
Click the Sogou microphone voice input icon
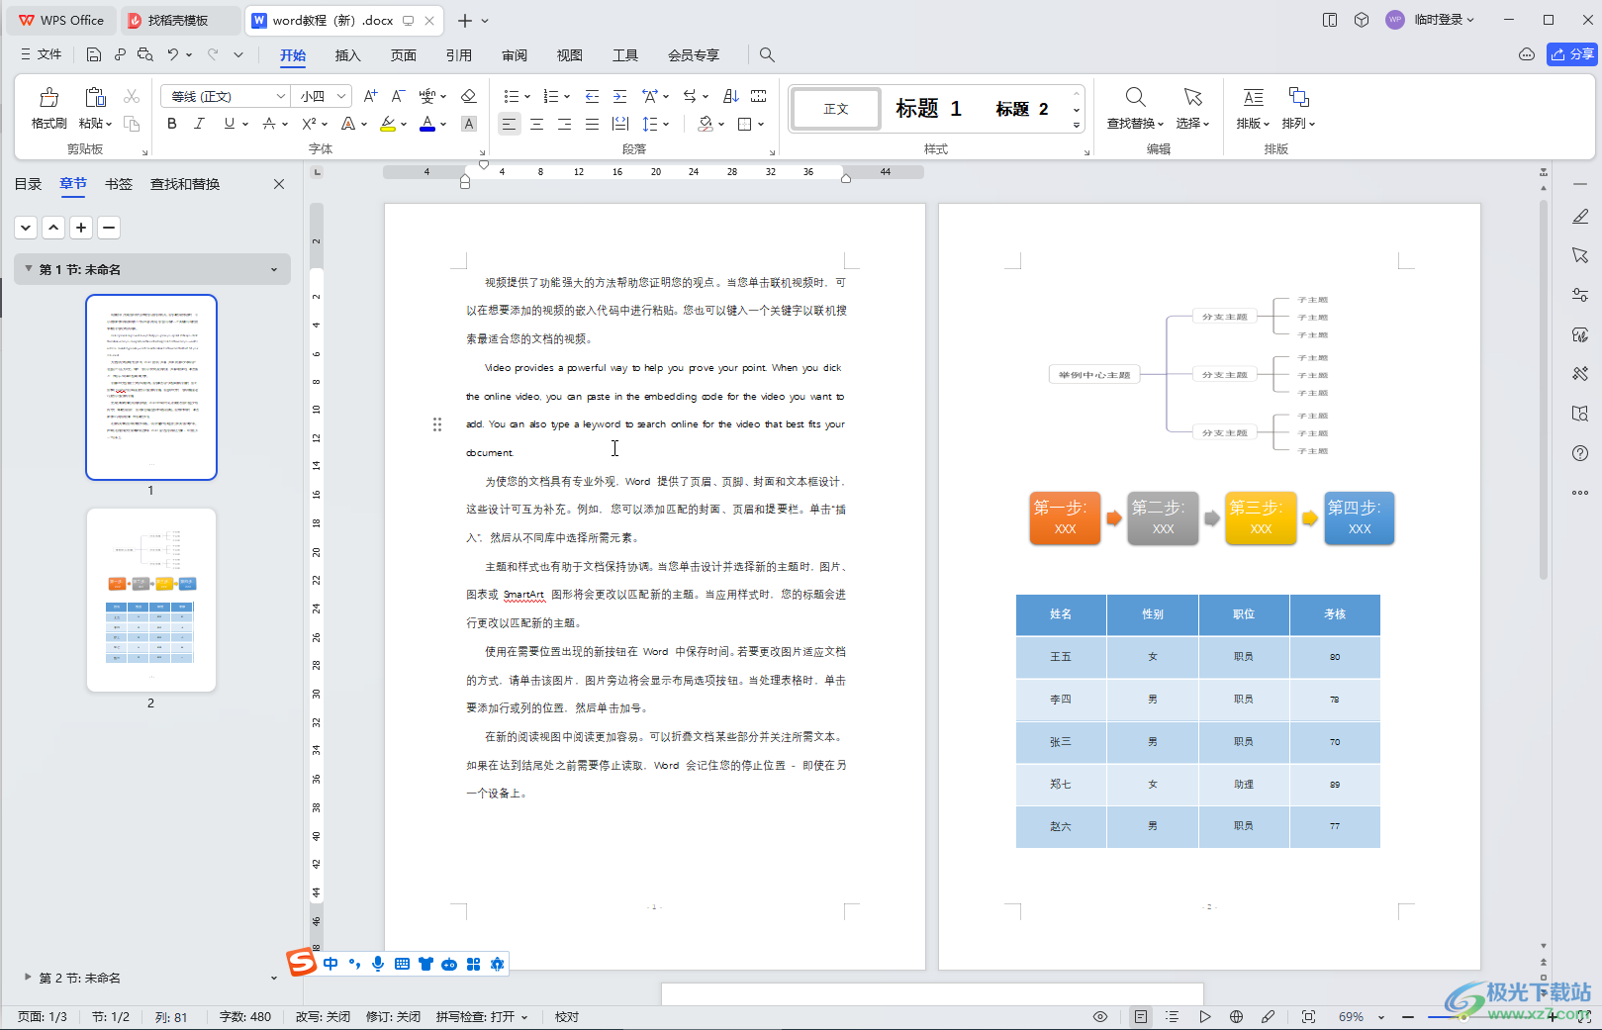[x=378, y=964]
